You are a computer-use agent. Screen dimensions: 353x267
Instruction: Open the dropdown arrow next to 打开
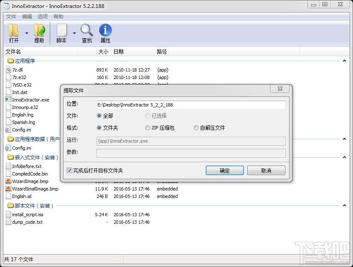(27, 33)
